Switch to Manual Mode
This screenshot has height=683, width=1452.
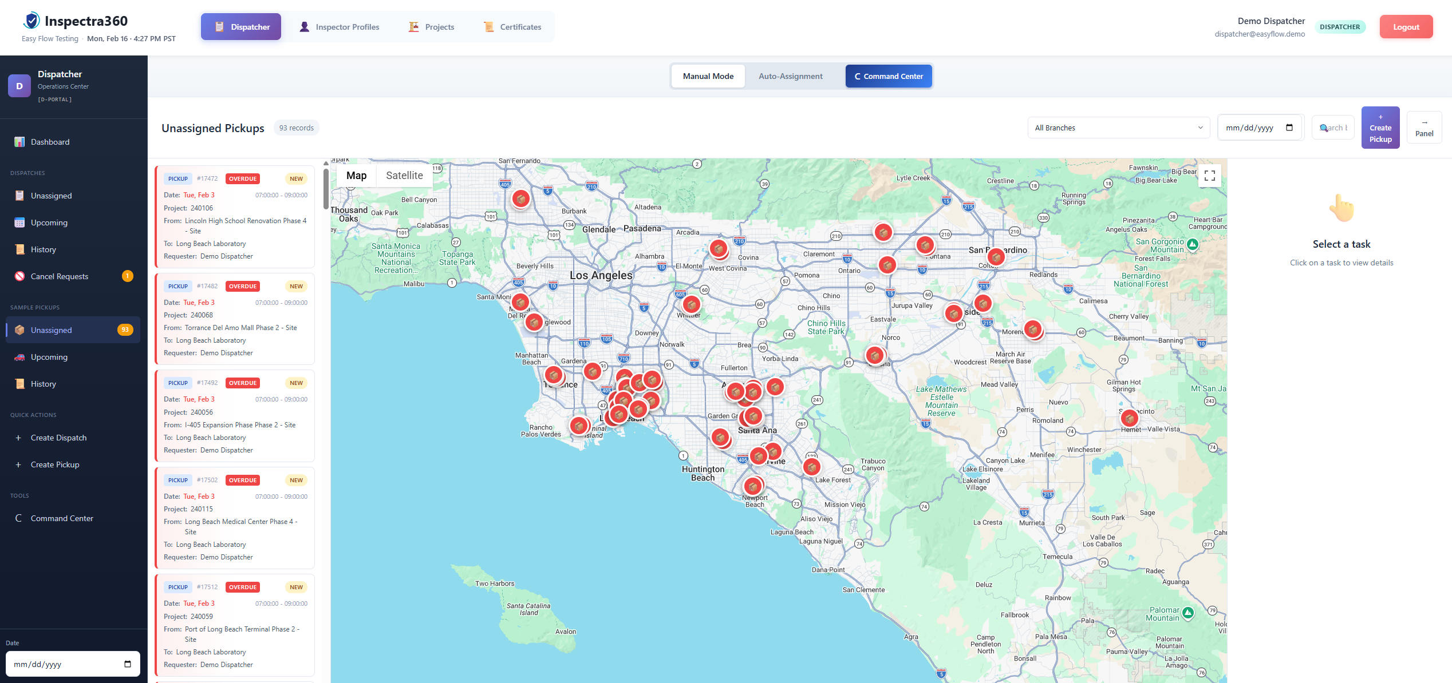708,76
